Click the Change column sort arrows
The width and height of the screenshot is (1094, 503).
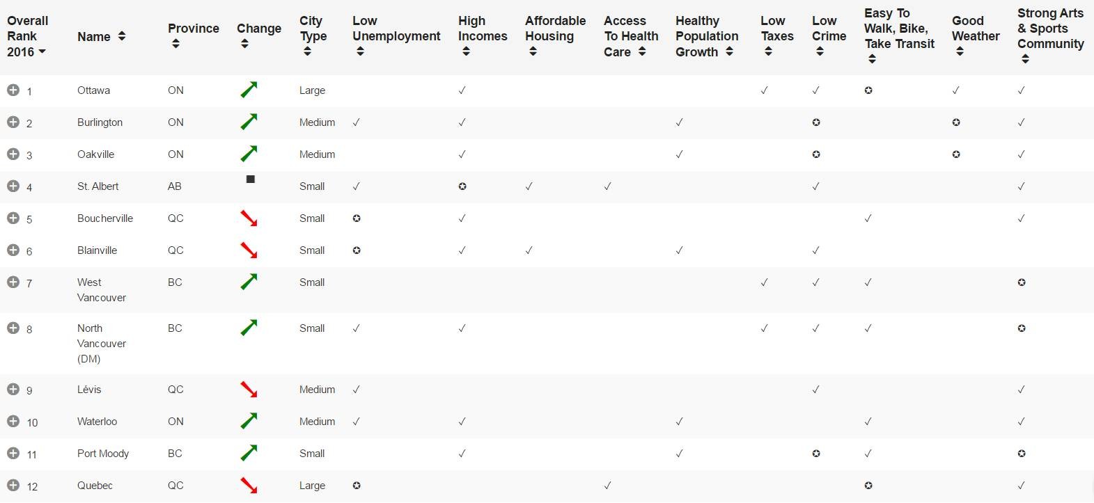244,44
